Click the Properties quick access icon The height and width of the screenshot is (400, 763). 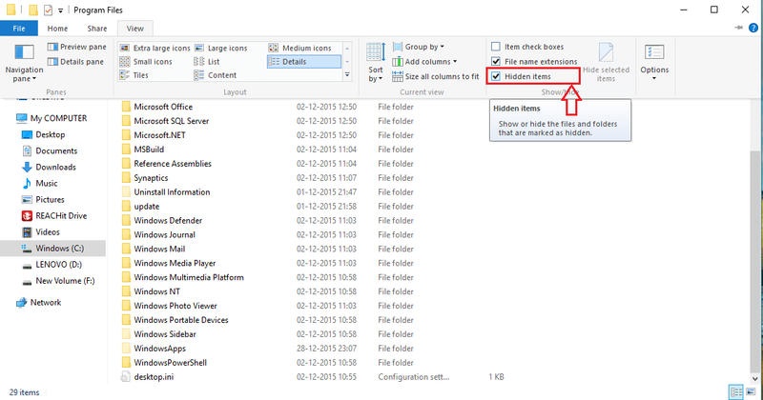point(48,10)
